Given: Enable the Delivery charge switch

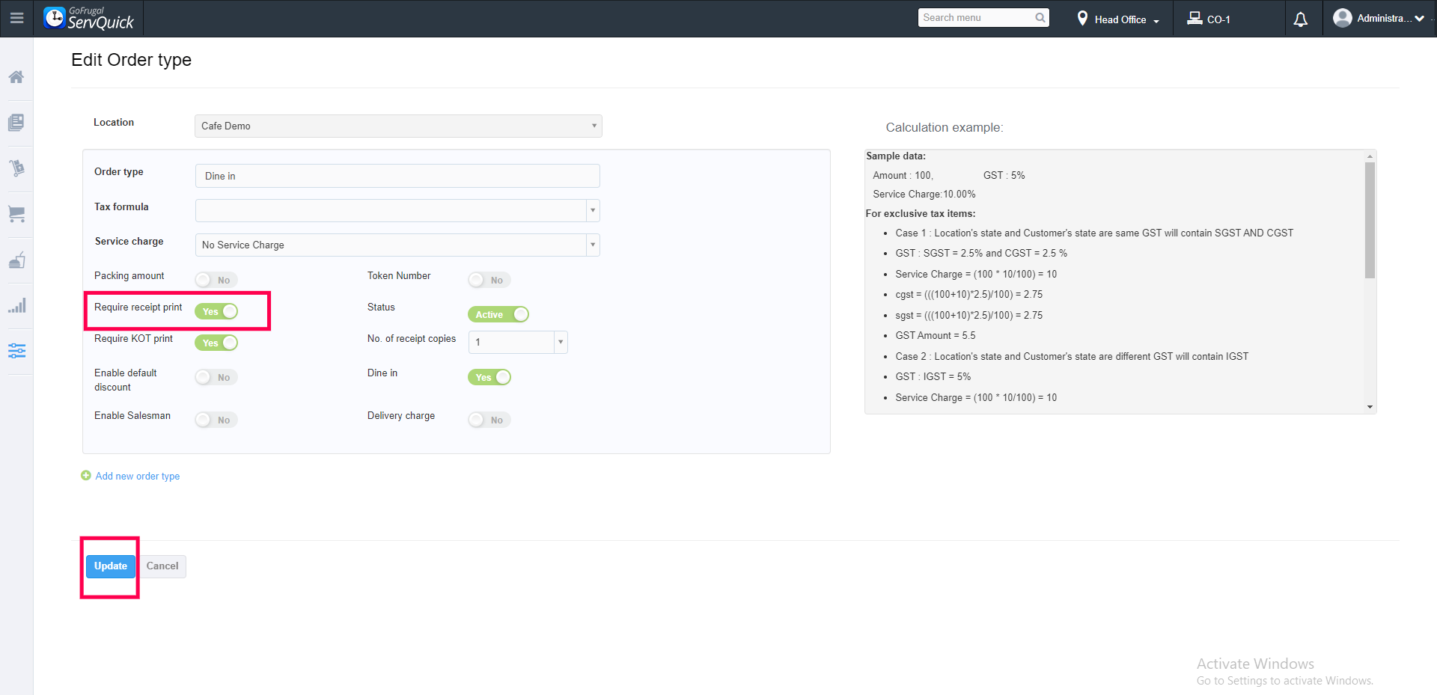Looking at the screenshot, I should pyautogui.click(x=489, y=420).
